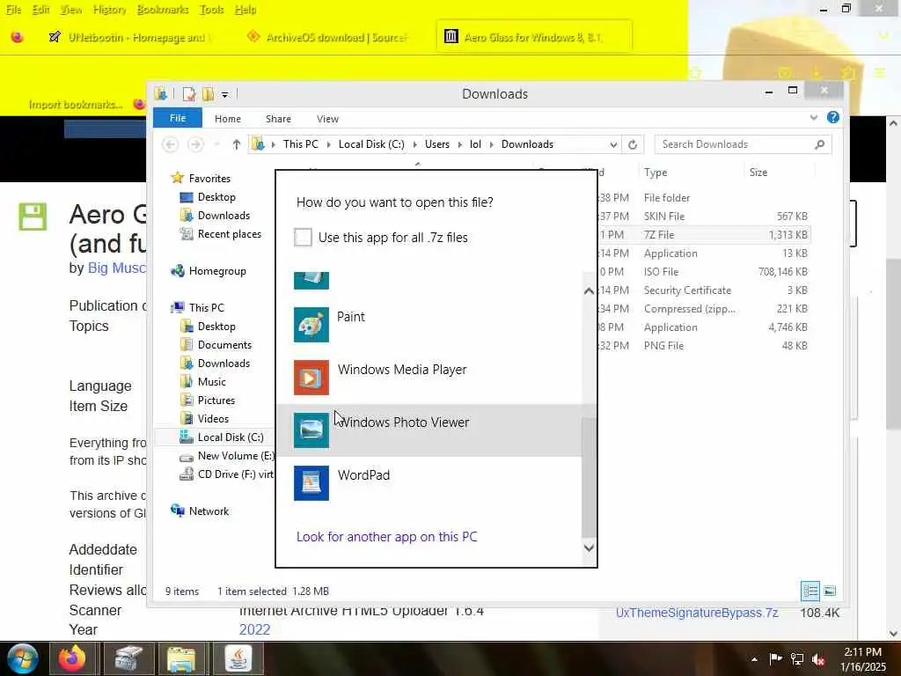
Task: Open Explorer help question mark icon
Action: coord(832,117)
